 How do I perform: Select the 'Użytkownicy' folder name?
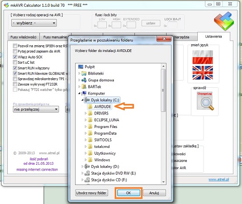[x=105, y=153]
